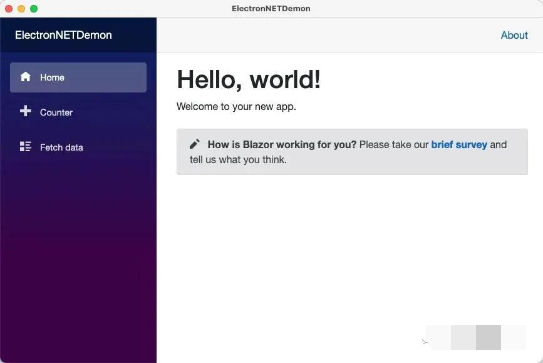
Task: Minimize the window with yellow button
Action: coord(21,9)
